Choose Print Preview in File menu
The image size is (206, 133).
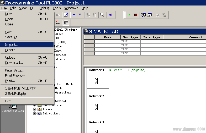pos(27,76)
